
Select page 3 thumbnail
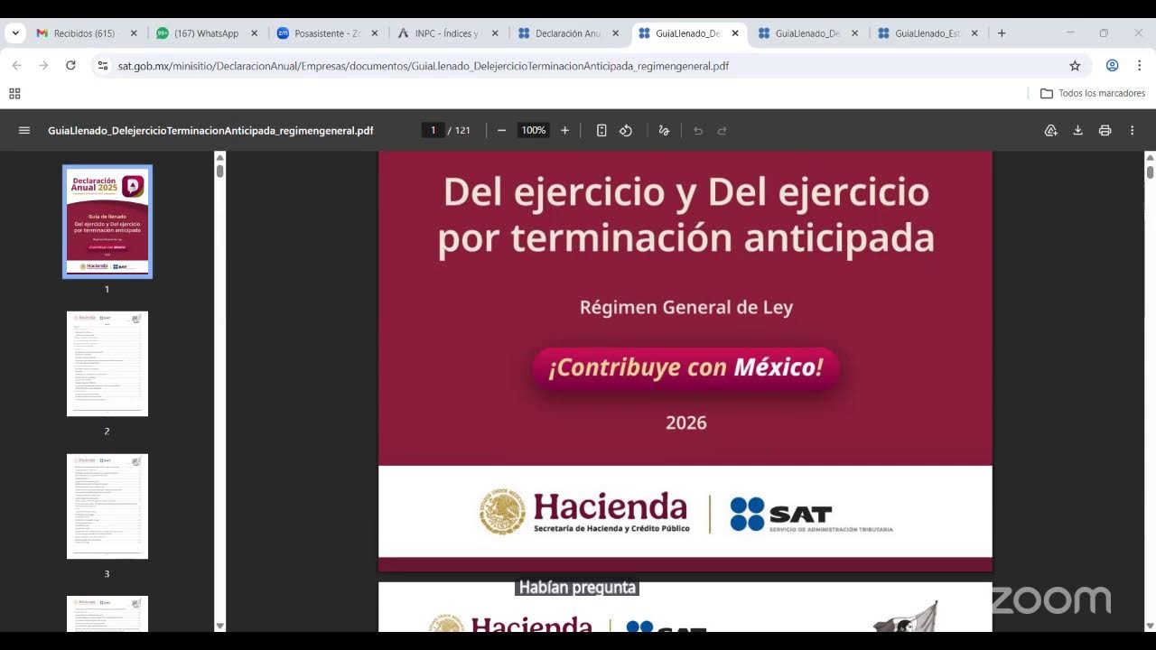click(x=107, y=506)
